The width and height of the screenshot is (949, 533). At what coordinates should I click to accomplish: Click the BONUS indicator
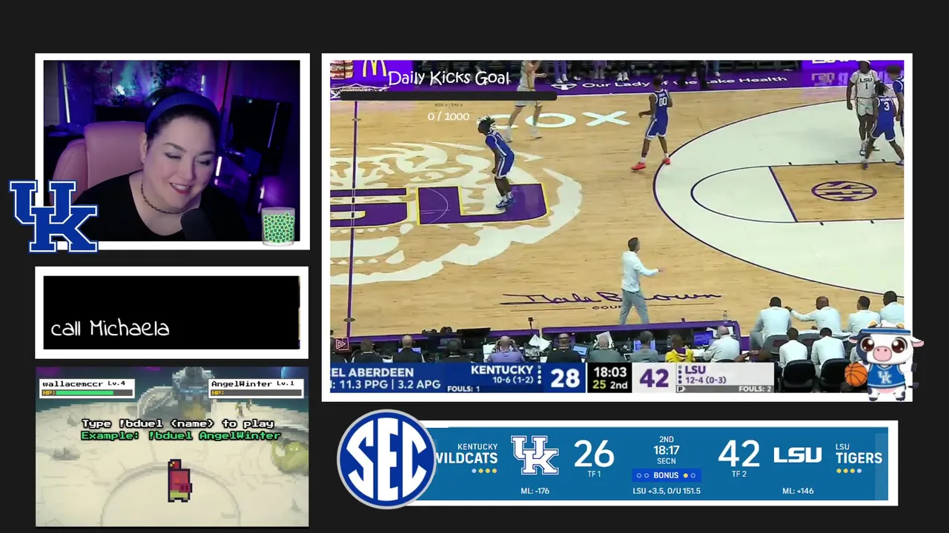[666, 475]
